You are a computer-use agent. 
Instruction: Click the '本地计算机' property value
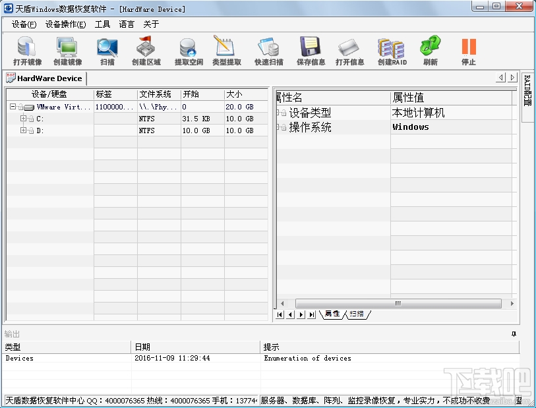click(x=418, y=113)
